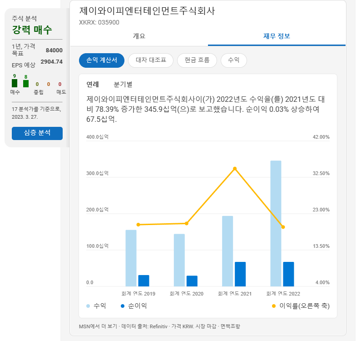Click the 매도 label under analyst ratings
Image resolution: width=361 pixels, height=341 pixels.
click(61, 92)
